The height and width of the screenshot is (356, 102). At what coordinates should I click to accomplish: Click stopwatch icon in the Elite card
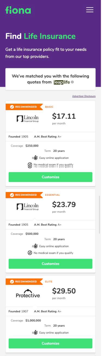coord(35,333)
